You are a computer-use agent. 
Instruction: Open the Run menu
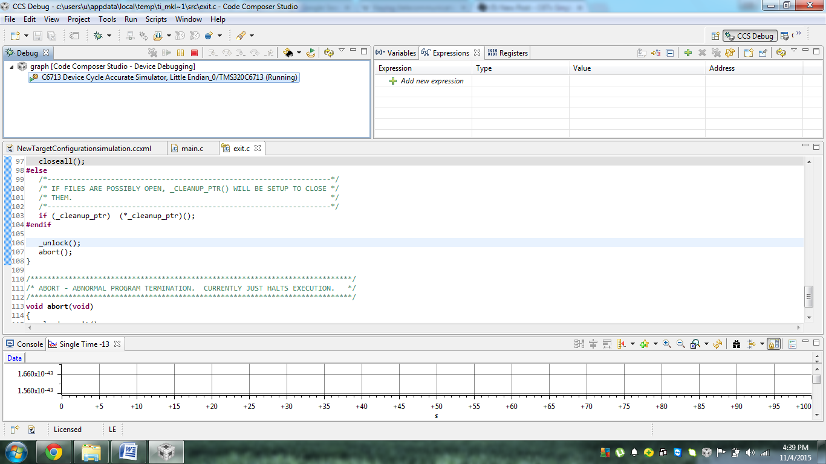pos(131,19)
